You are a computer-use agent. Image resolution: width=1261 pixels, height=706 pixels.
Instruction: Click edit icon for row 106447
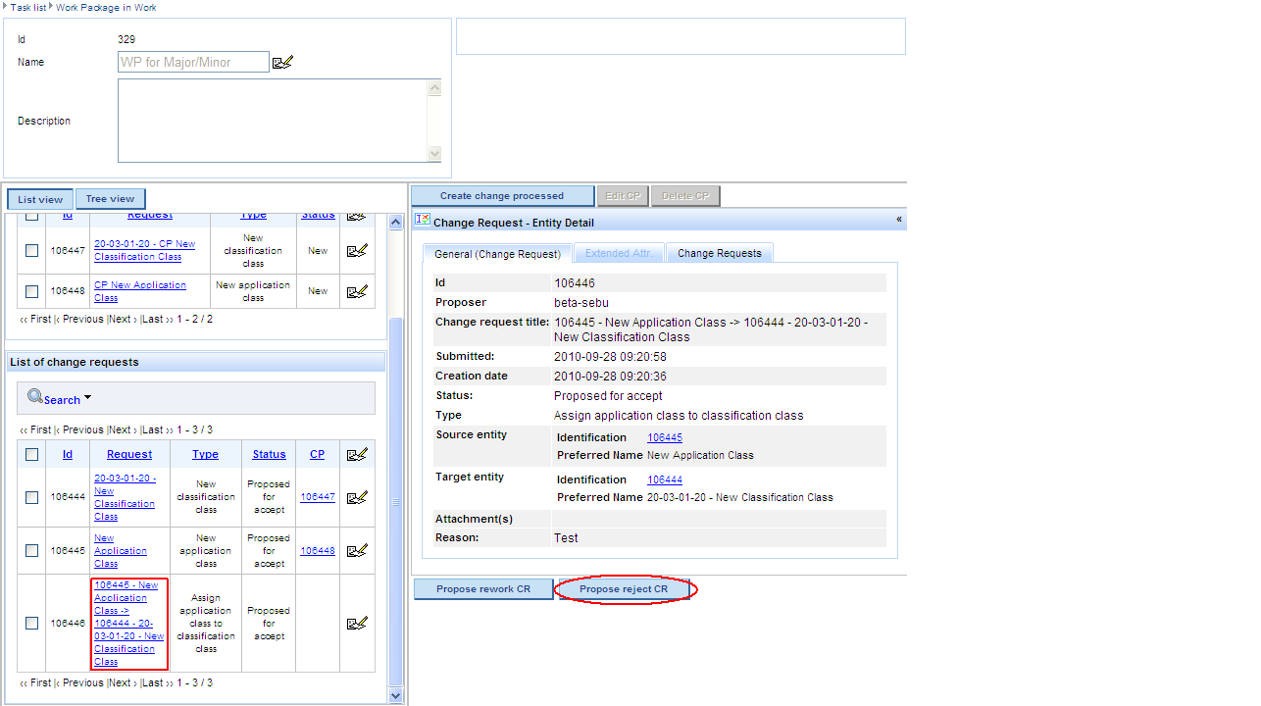tap(357, 251)
